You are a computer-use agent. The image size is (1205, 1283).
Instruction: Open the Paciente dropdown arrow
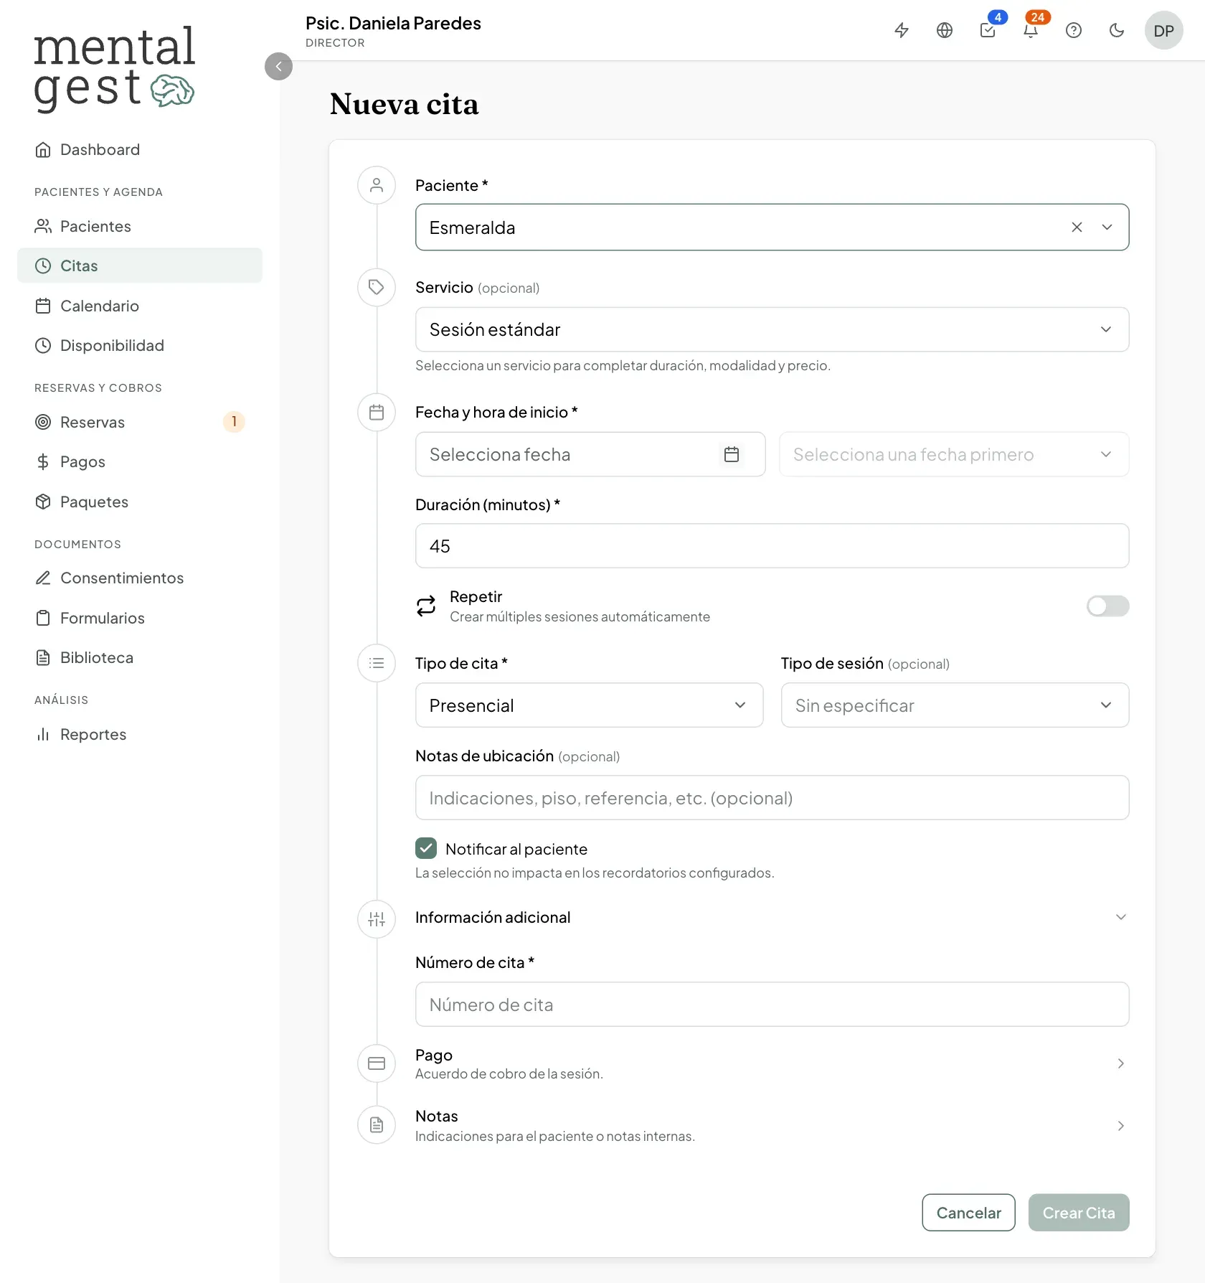click(x=1107, y=227)
